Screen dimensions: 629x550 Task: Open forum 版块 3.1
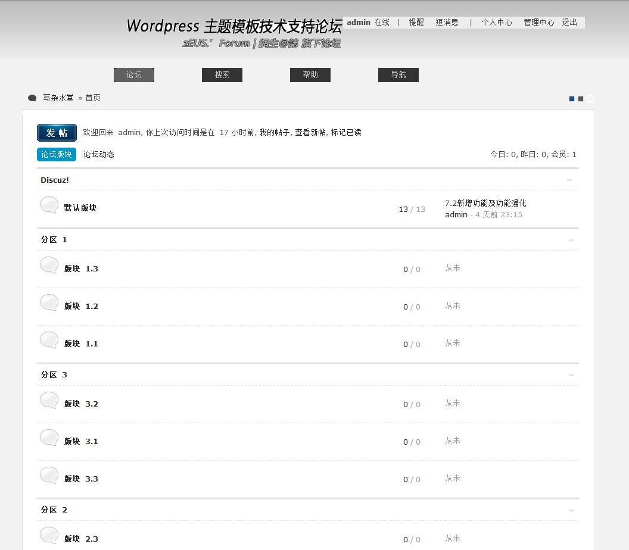coord(81,441)
